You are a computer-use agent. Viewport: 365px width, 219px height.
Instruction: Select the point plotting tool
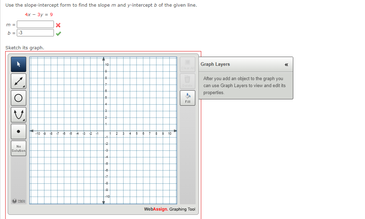pyautogui.click(x=18, y=132)
